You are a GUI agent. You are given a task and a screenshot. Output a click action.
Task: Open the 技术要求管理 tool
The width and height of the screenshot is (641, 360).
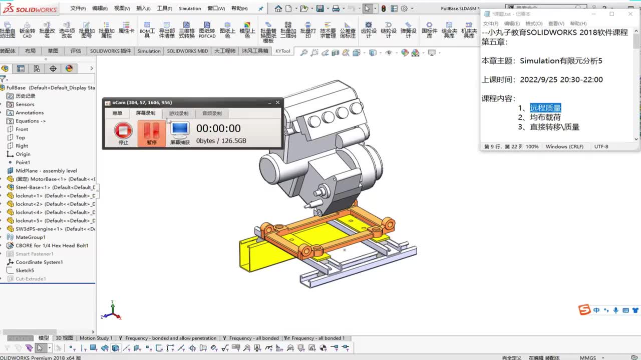point(328,30)
